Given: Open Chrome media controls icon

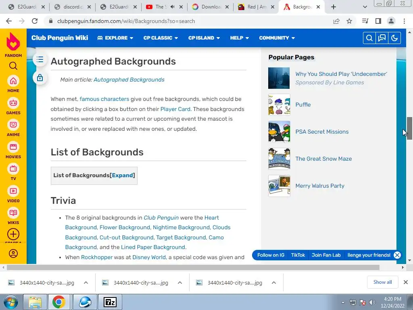Looking at the screenshot, I should (x=365, y=21).
